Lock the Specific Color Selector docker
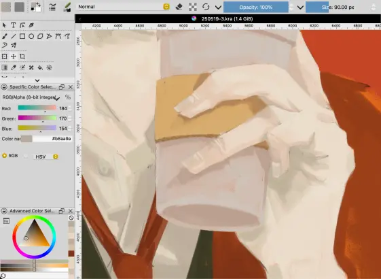This screenshot has height=279, width=381. [x=4, y=87]
